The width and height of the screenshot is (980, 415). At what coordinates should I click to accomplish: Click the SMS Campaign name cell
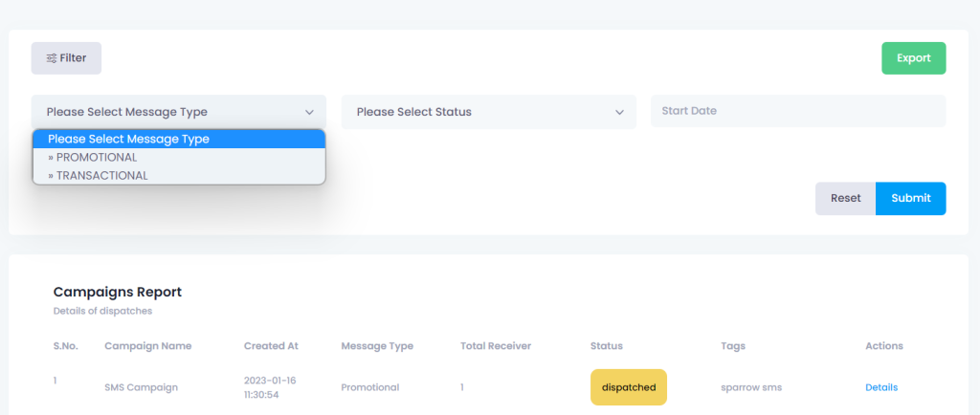tap(142, 387)
